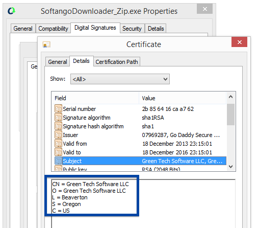This screenshot has height=228, width=258.
Task: Click the 07969287, Go Daddy Secure value
Action: pyautogui.click(x=181, y=135)
